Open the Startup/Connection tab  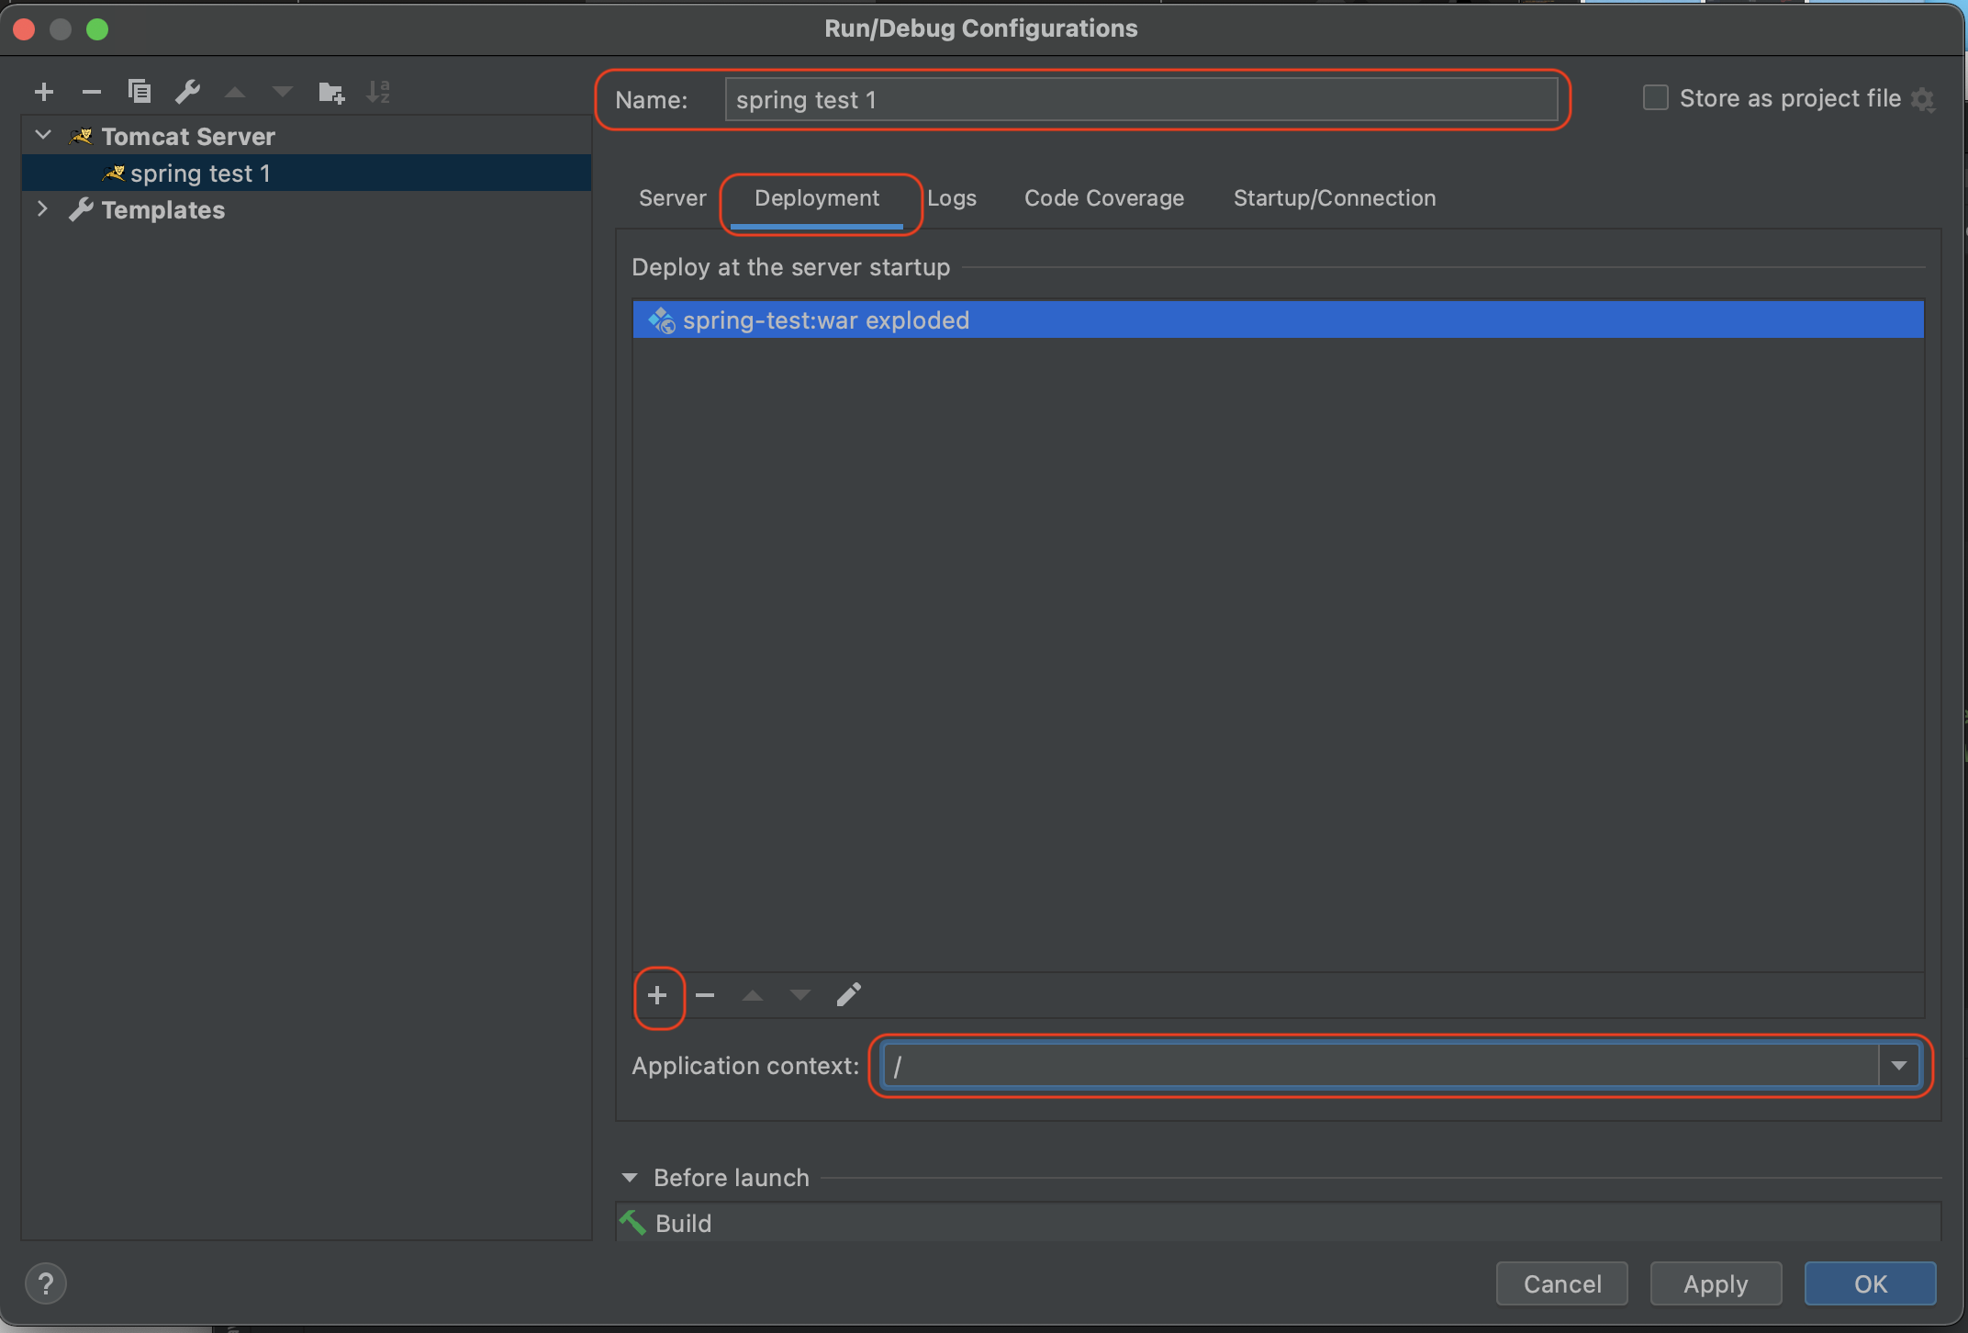coord(1334,198)
